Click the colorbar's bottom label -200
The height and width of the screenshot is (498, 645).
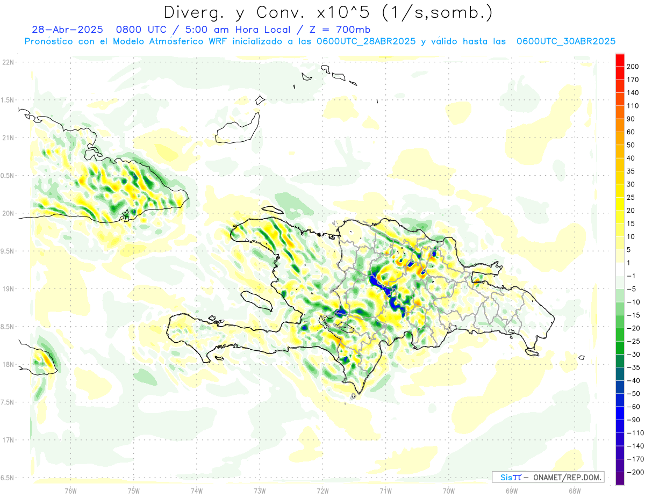click(x=634, y=472)
